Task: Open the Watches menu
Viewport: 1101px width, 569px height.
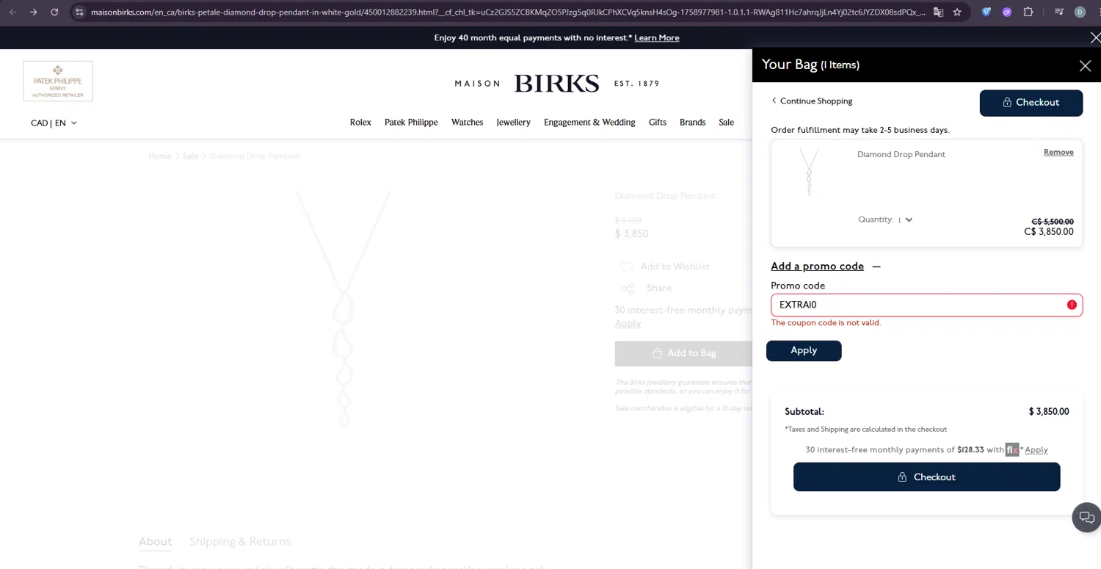Action: pyautogui.click(x=467, y=123)
